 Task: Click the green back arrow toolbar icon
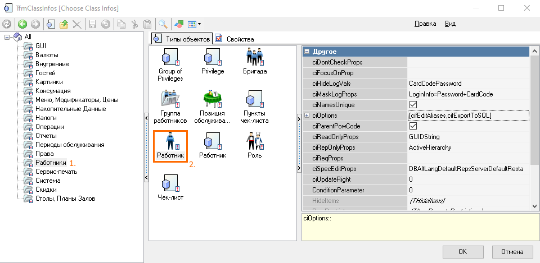[x=22, y=24]
